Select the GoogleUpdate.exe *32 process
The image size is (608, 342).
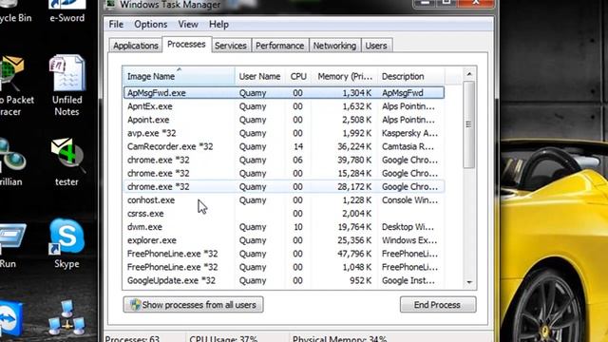pos(284,280)
